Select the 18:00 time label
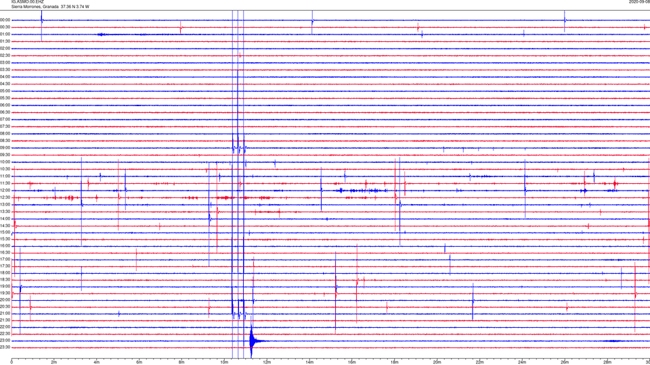 pyautogui.click(x=5, y=272)
